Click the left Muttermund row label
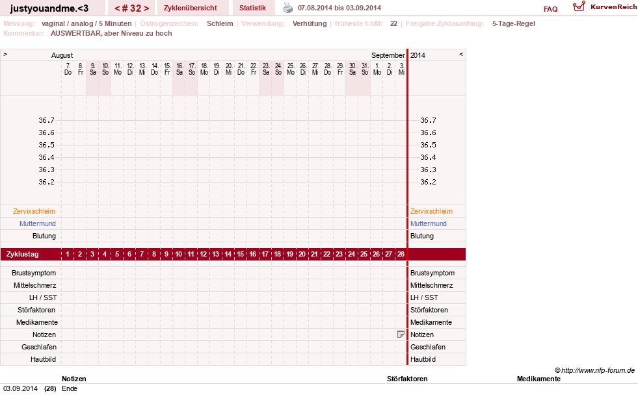 [x=38, y=223]
